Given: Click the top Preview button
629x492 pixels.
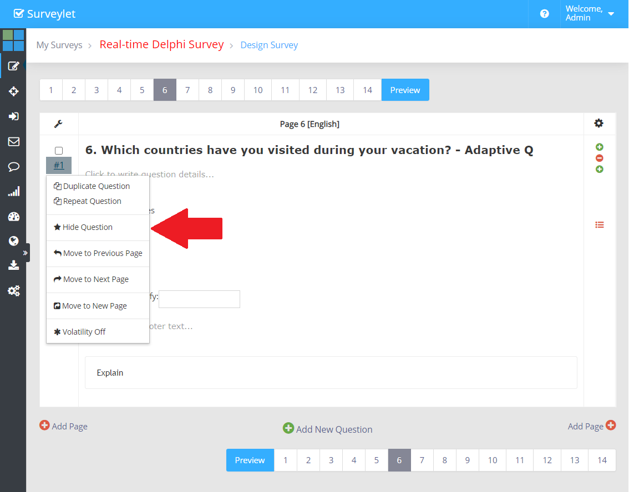Looking at the screenshot, I should tap(405, 90).
